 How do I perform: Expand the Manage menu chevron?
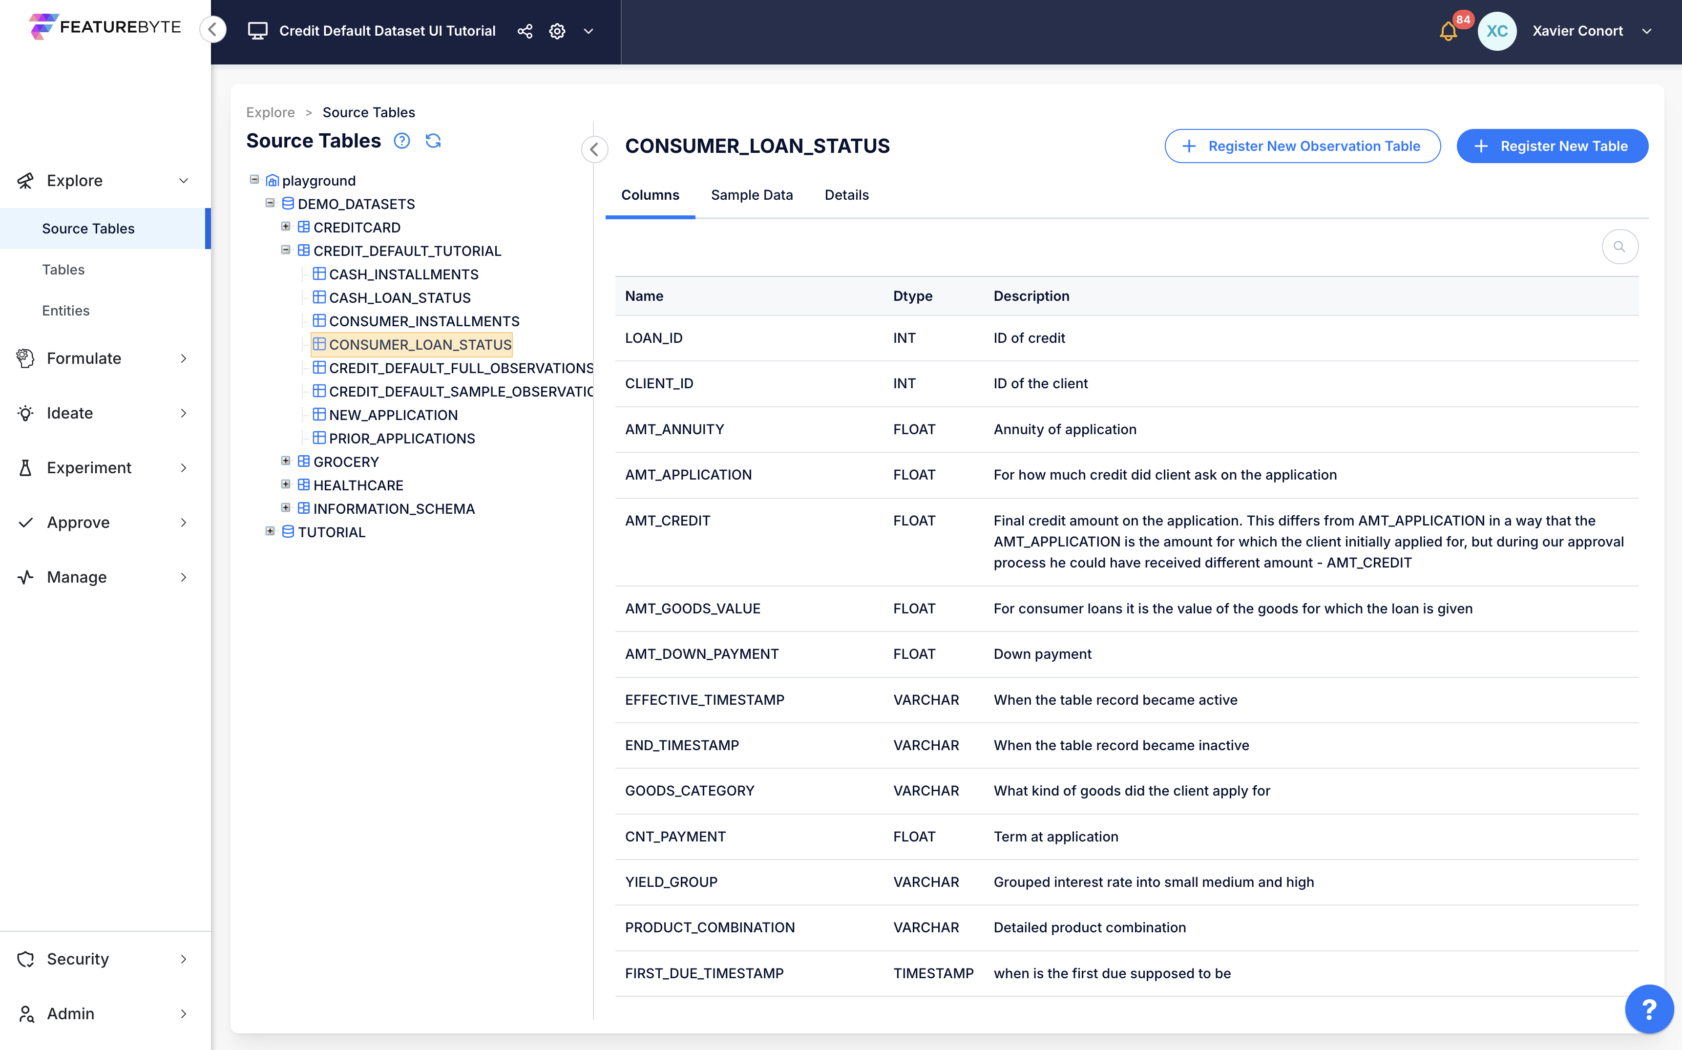click(x=183, y=577)
